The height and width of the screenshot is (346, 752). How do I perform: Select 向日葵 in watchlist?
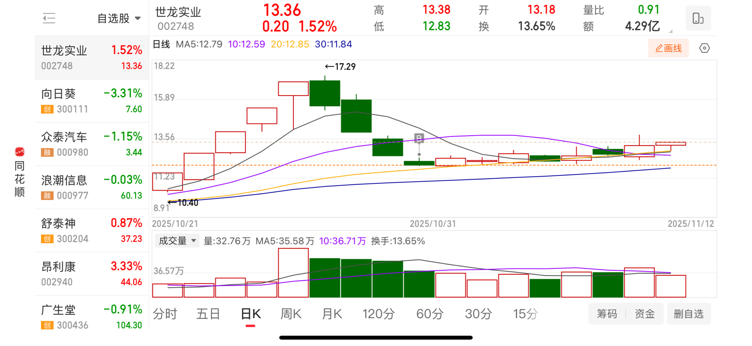tap(92, 101)
